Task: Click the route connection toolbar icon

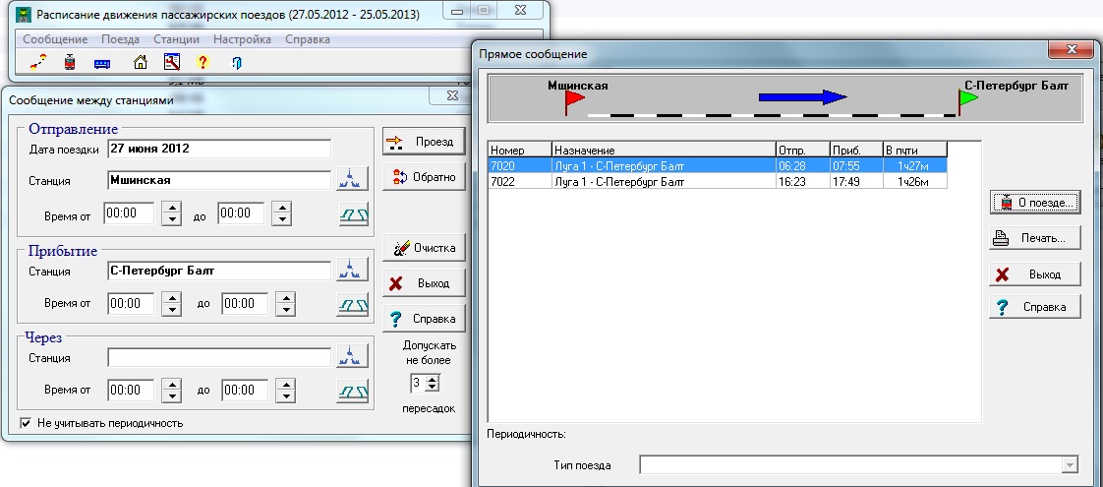Action: pos(37,63)
